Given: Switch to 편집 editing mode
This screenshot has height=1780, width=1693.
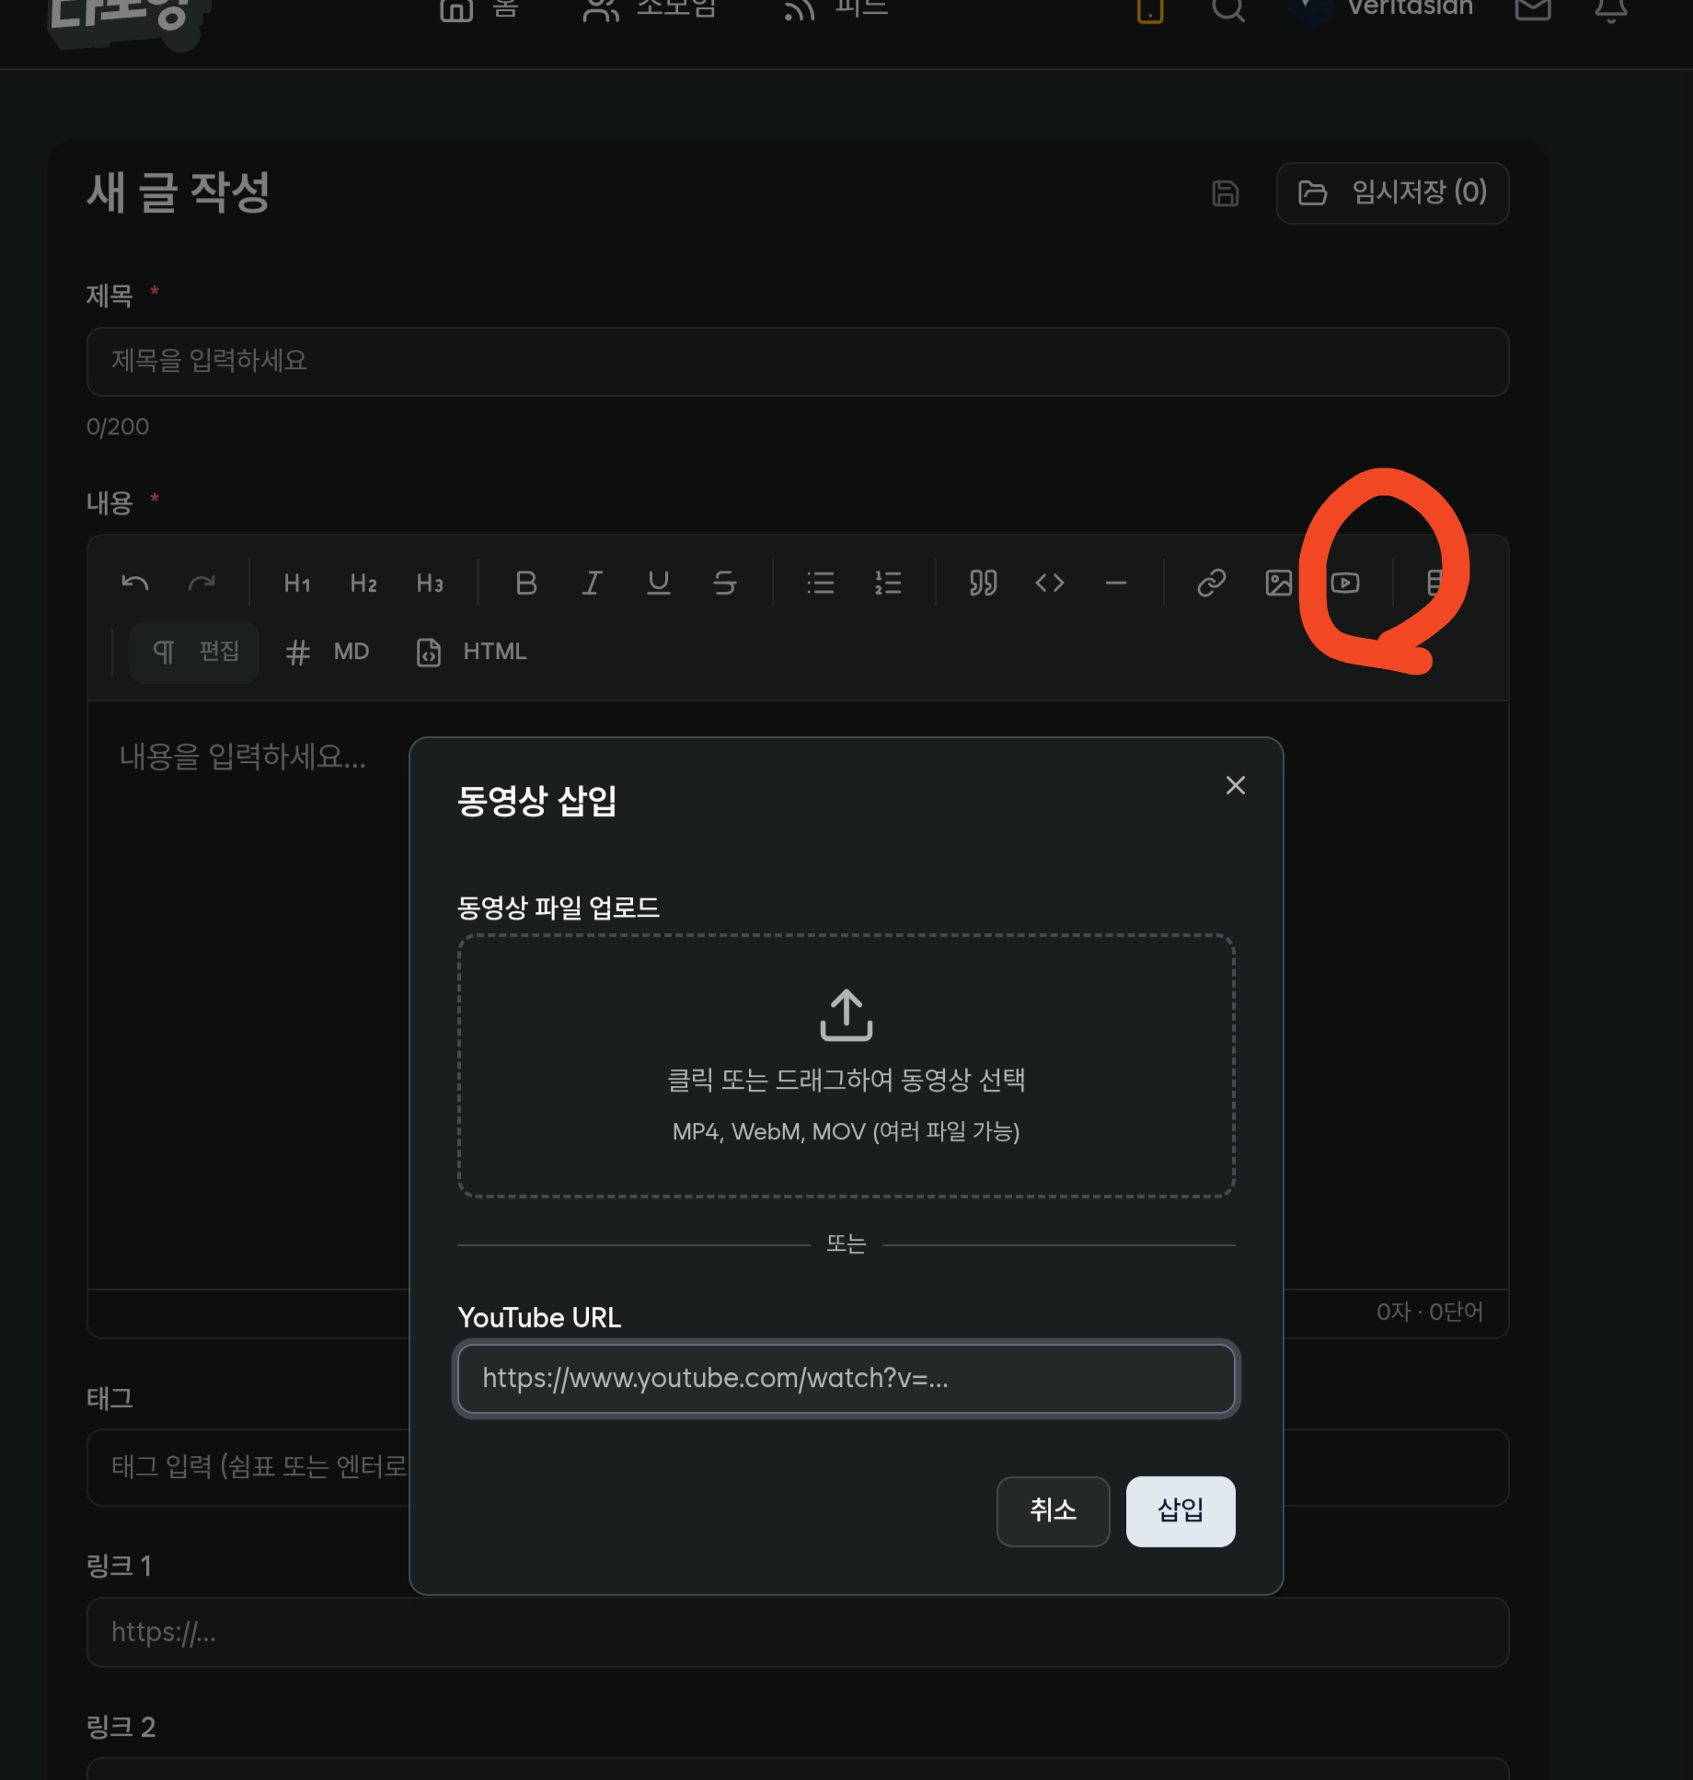Looking at the screenshot, I should click(194, 652).
